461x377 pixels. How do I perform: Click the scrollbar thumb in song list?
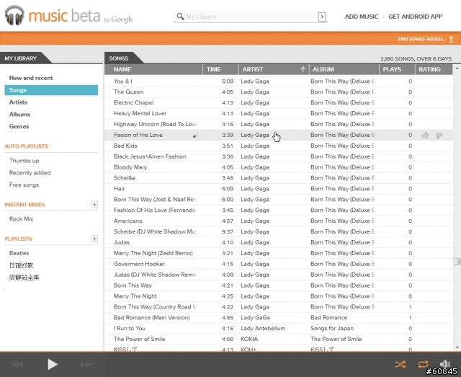(457, 262)
